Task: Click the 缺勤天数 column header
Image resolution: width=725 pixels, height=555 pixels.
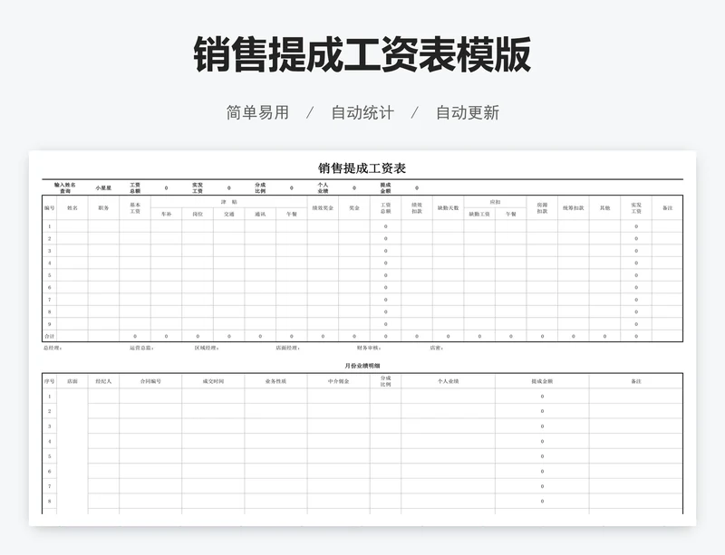Action: [448, 208]
